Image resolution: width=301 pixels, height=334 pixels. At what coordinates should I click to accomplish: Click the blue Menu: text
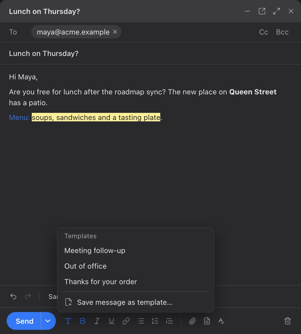(x=19, y=117)
